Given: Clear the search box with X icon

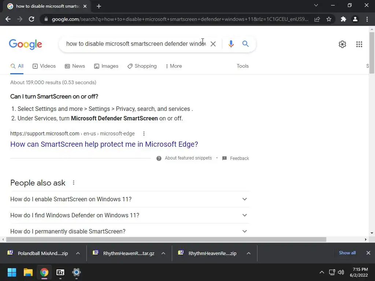Looking at the screenshot, I should 213,44.
